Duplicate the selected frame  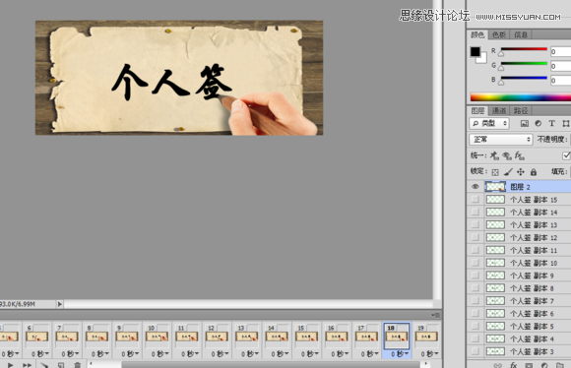(x=61, y=365)
